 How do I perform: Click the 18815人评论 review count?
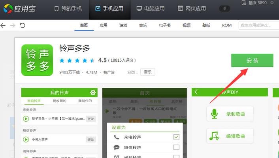click(x=122, y=60)
